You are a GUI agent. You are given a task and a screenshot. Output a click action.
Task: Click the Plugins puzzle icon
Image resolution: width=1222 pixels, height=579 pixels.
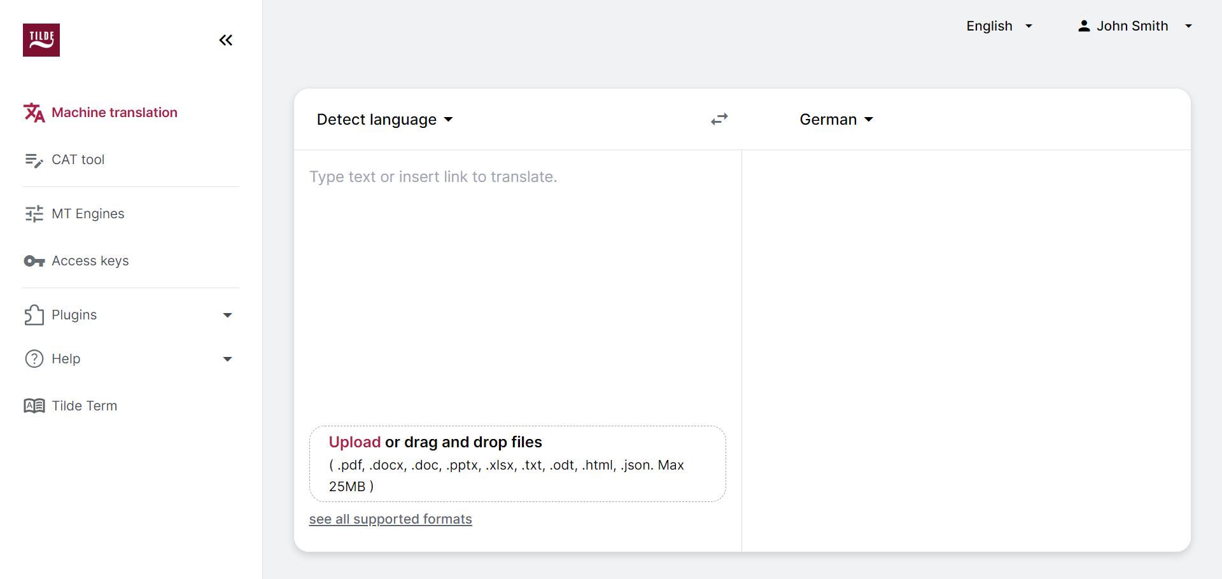[34, 315]
